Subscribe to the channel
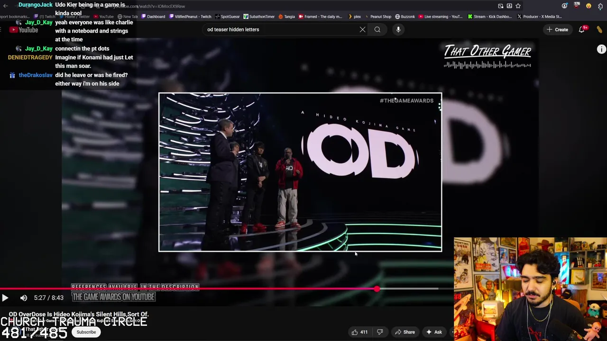Viewport: 607px width, 341px height. [86, 332]
